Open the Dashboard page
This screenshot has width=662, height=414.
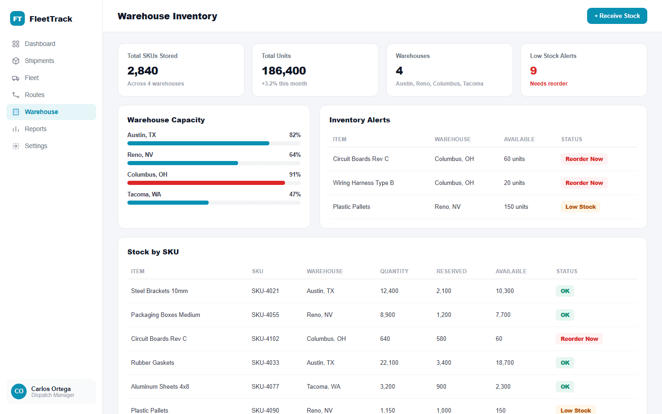pyautogui.click(x=51, y=44)
